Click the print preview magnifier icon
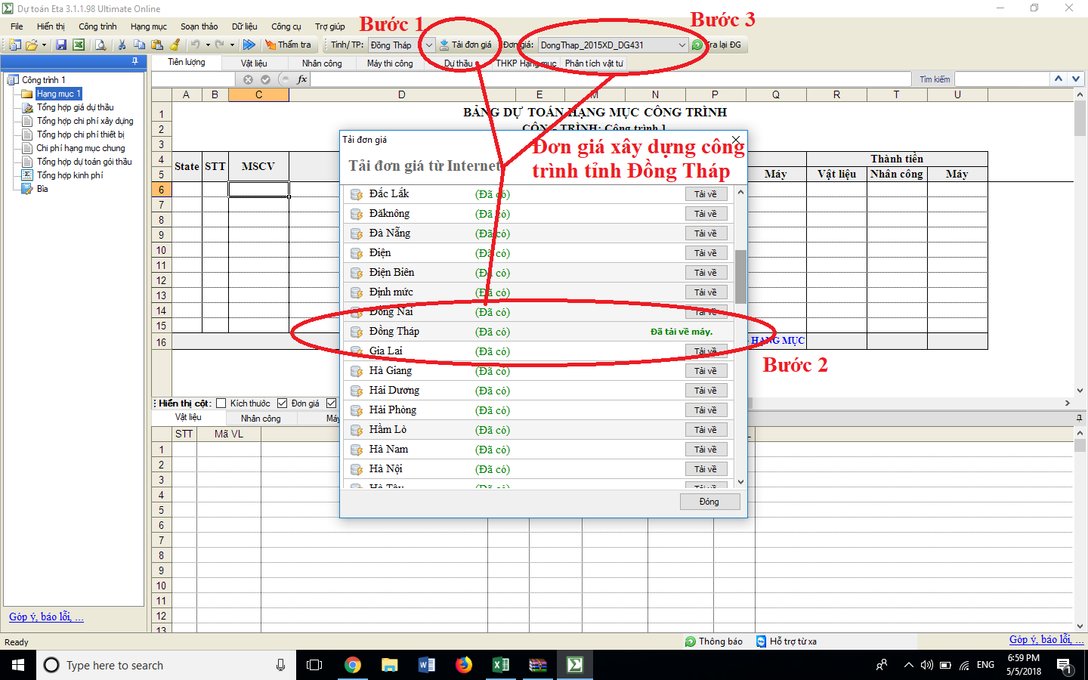1088x680 pixels. [x=100, y=45]
